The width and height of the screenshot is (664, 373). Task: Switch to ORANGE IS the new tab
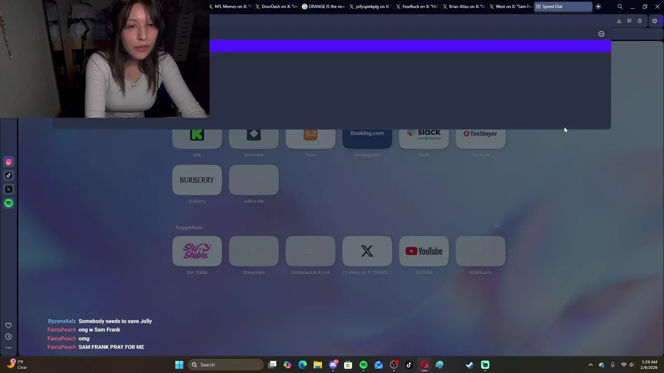(324, 7)
